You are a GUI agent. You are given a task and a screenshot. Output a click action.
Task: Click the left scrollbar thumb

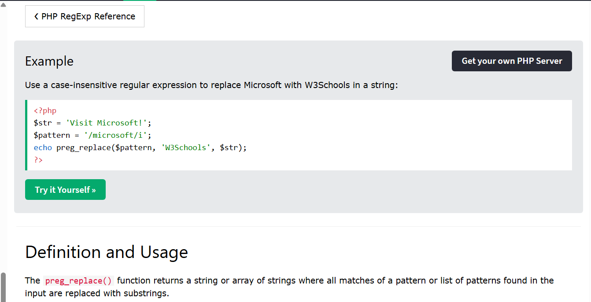tap(3, 287)
